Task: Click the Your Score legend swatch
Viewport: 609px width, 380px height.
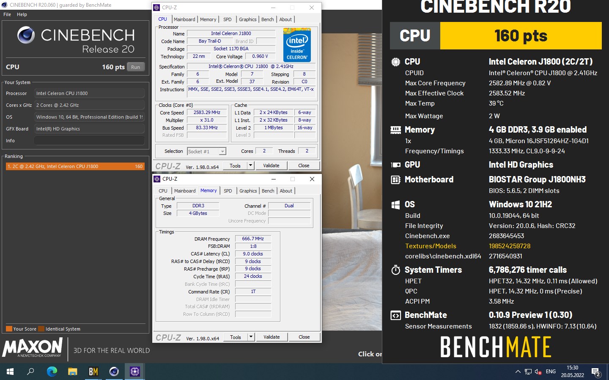Action: click(x=9, y=329)
